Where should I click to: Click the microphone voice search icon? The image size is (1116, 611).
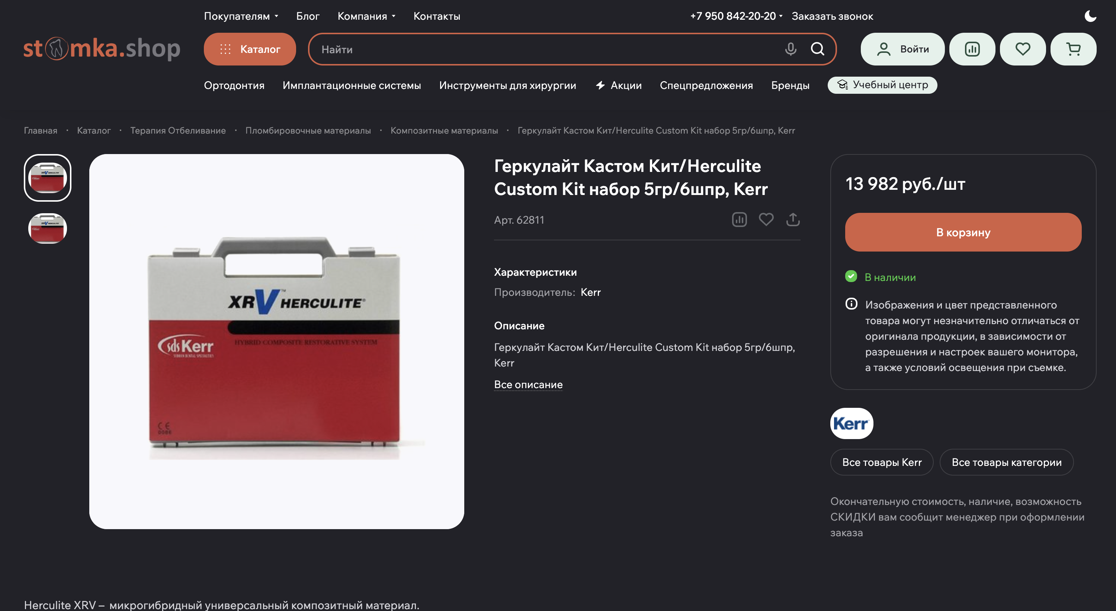click(790, 49)
